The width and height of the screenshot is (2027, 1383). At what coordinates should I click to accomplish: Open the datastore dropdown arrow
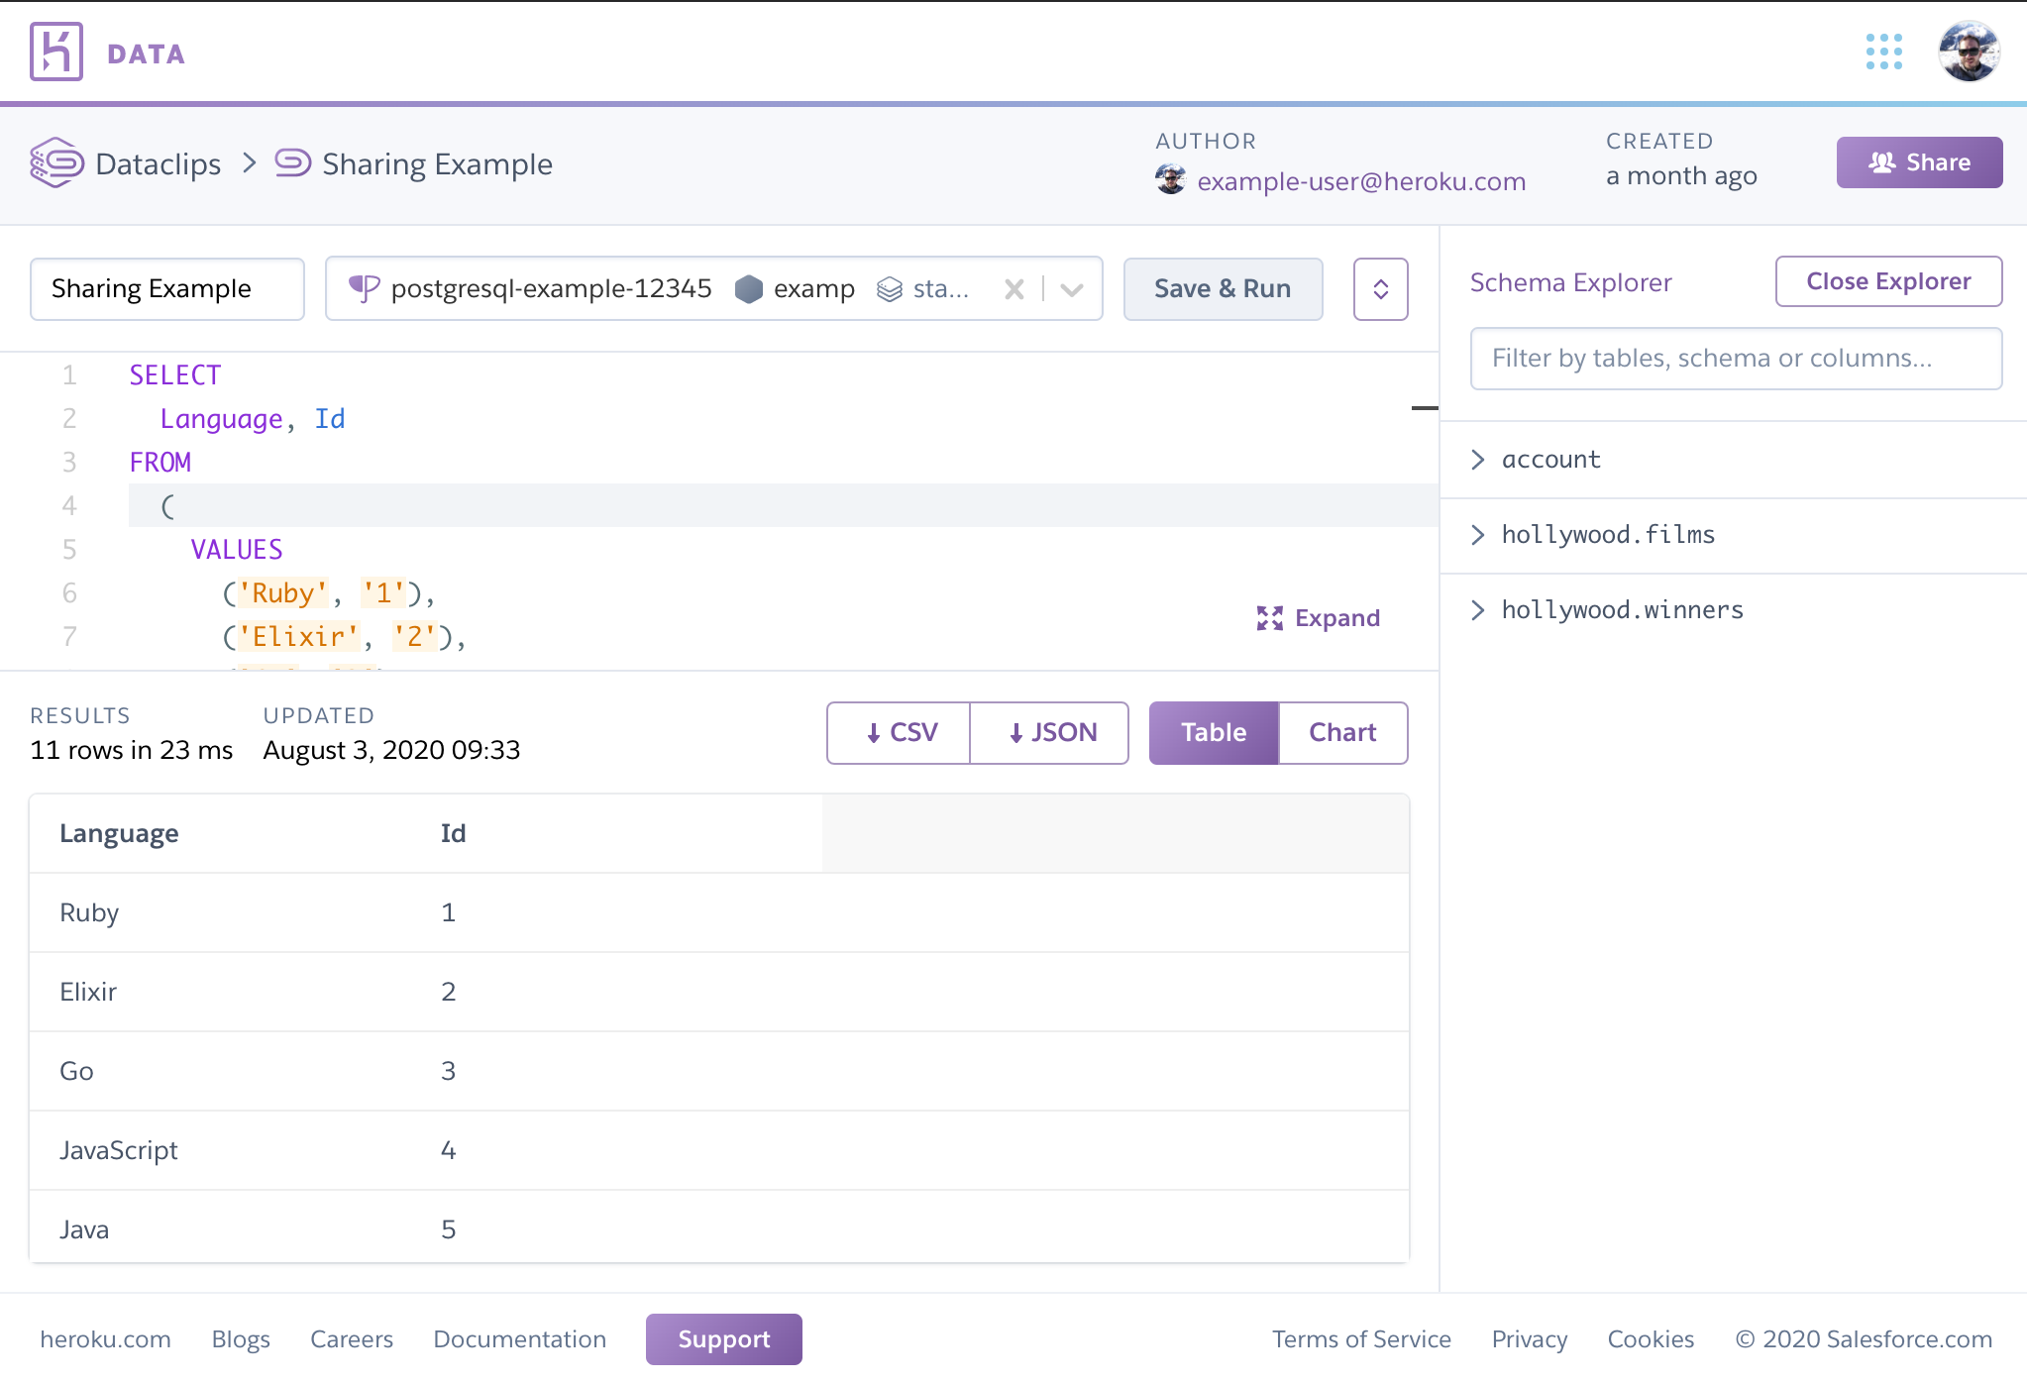(1071, 289)
